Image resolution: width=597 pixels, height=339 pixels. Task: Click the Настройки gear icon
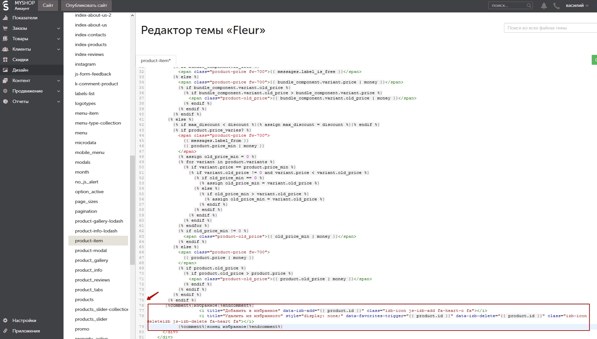click(5, 320)
